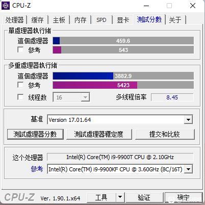Switch to the 显卡 tab
The height and width of the screenshot is (205, 205).
[123, 20]
